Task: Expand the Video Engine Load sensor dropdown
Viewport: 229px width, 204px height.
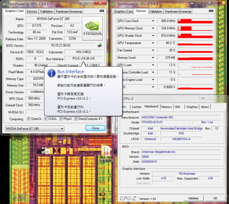Action: [x=153, y=80]
